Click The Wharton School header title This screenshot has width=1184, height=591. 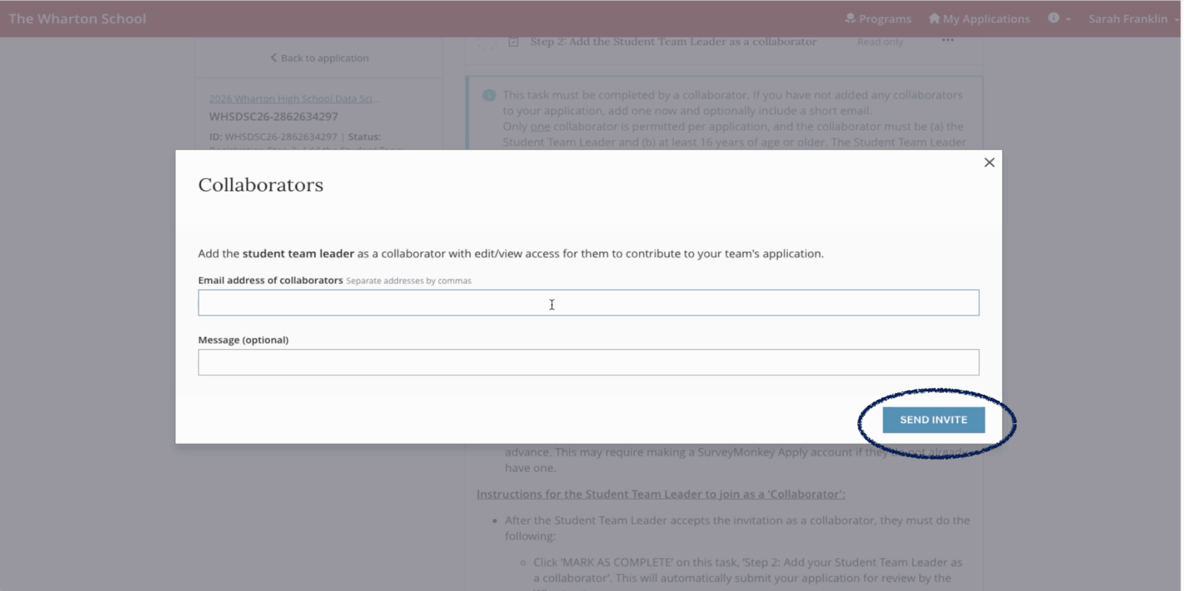click(77, 18)
